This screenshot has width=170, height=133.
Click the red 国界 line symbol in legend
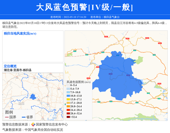click(7, 117)
